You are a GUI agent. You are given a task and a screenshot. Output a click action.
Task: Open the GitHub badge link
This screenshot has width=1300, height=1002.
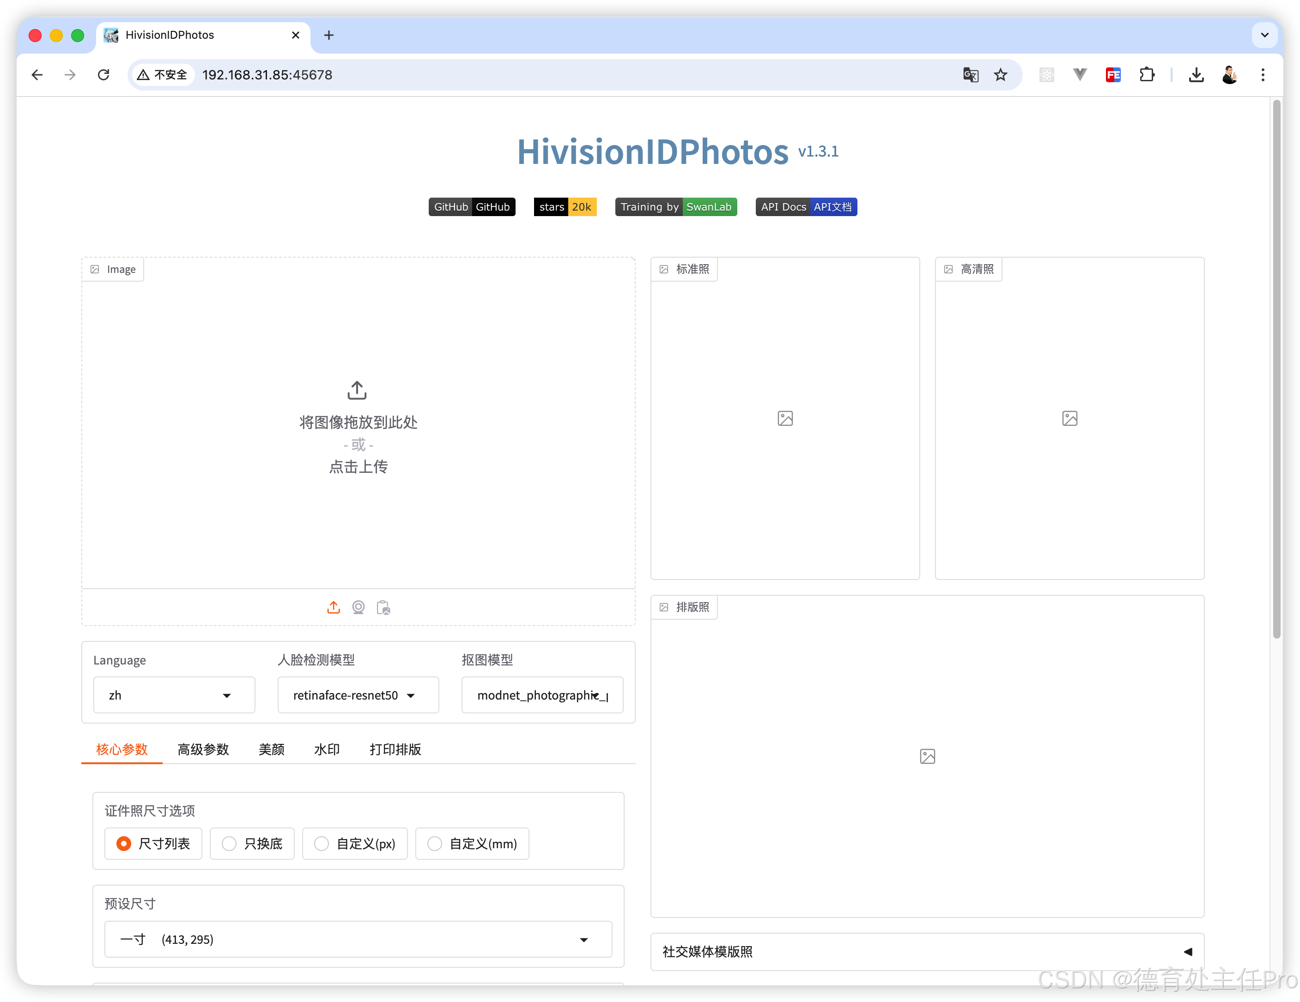click(471, 207)
